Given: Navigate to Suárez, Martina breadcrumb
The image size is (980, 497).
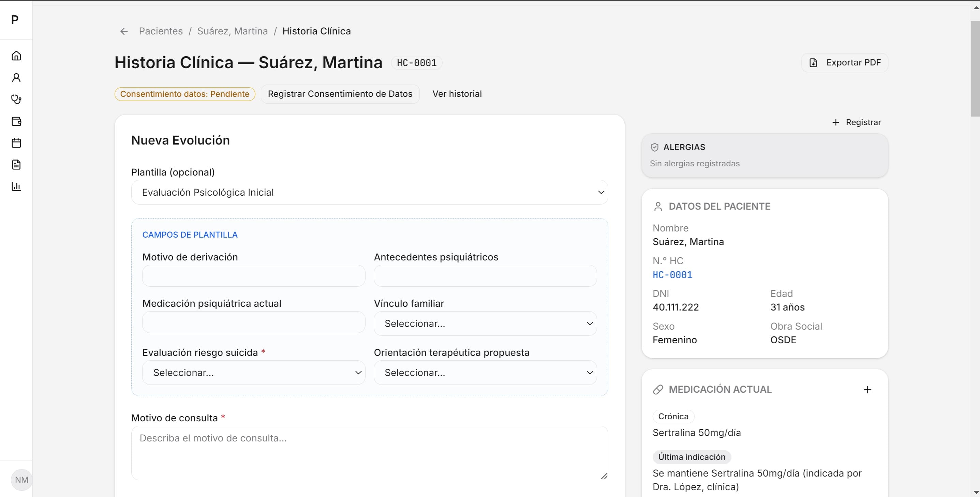Looking at the screenshot, I should click(x=232, y=31).
